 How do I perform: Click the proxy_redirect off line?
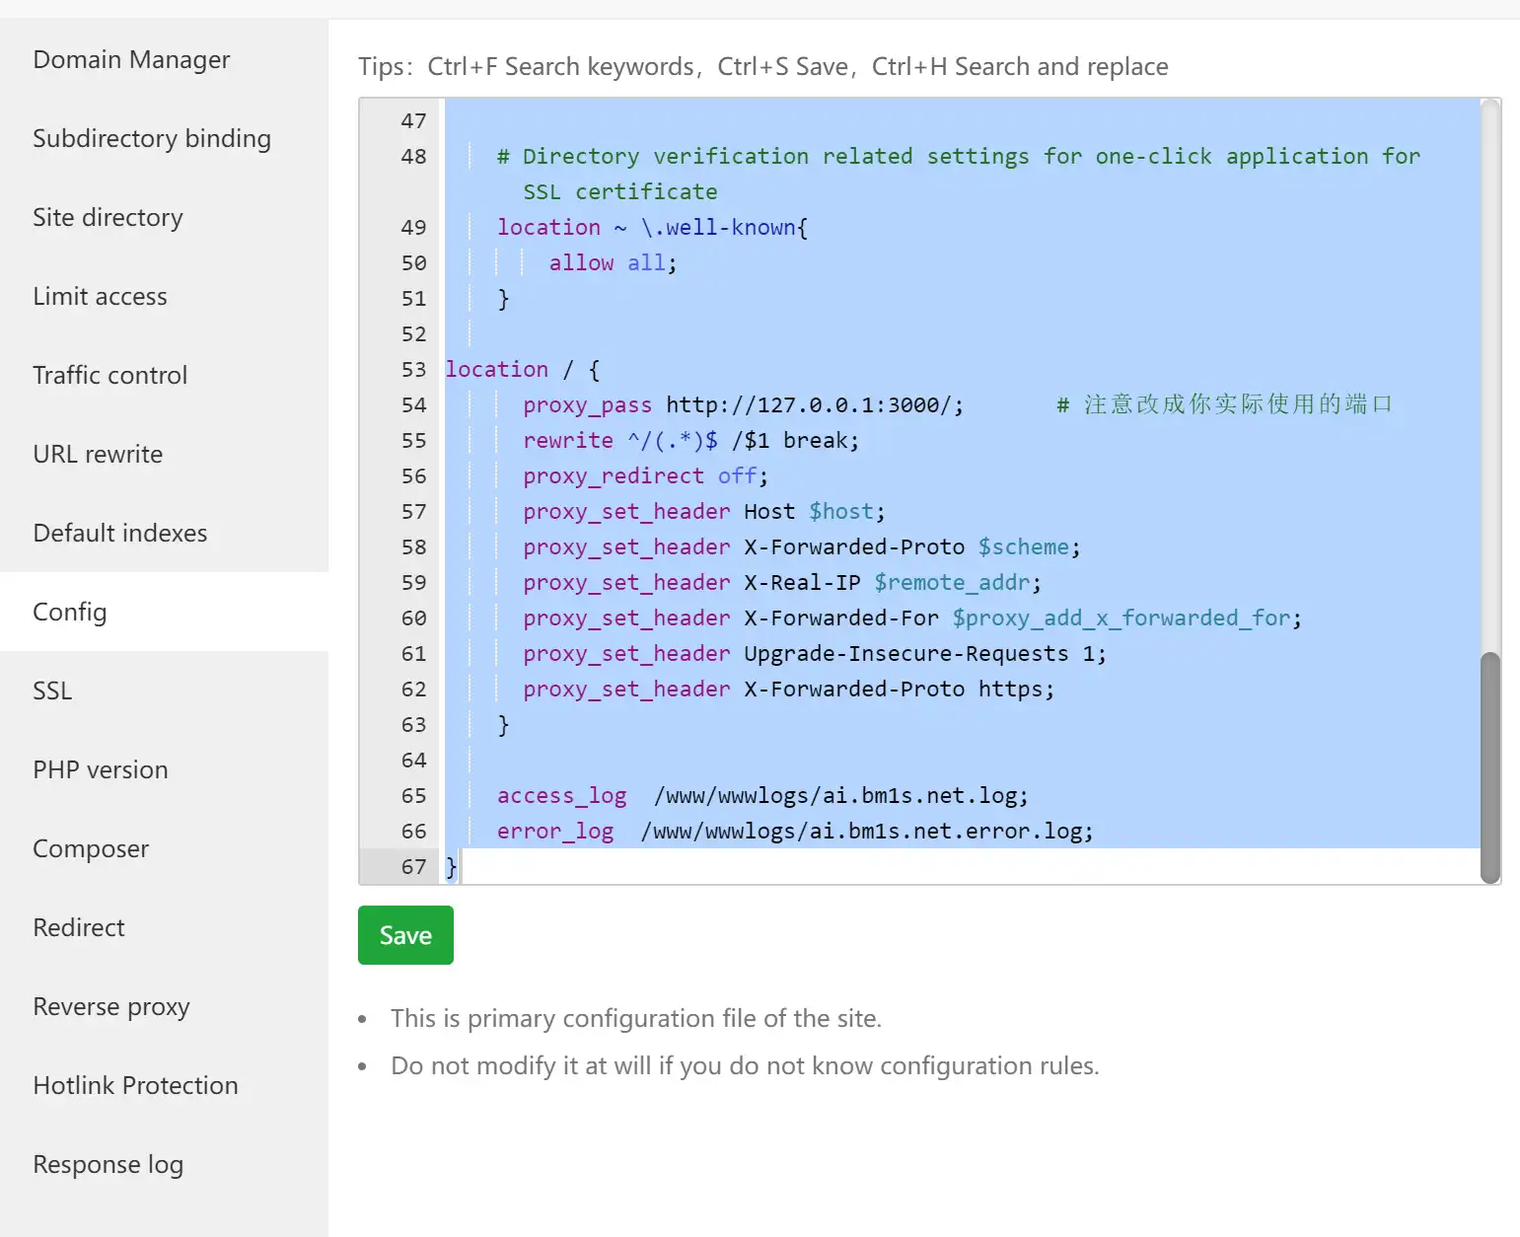pyautogui.click(x=645, y=475)
